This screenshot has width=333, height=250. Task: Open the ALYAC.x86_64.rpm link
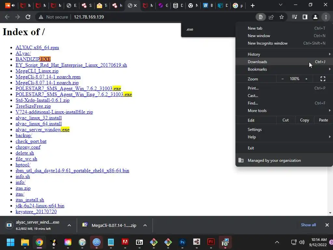(x=37, y=48)
